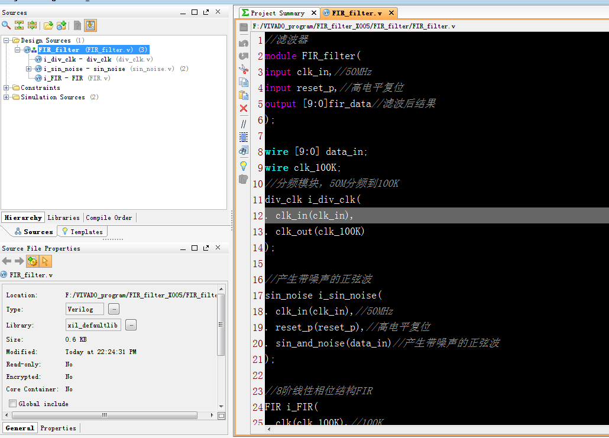
Task: Toggle the highlighted scroll-to-selected Sources option
Action: click(x=90, y=25)
